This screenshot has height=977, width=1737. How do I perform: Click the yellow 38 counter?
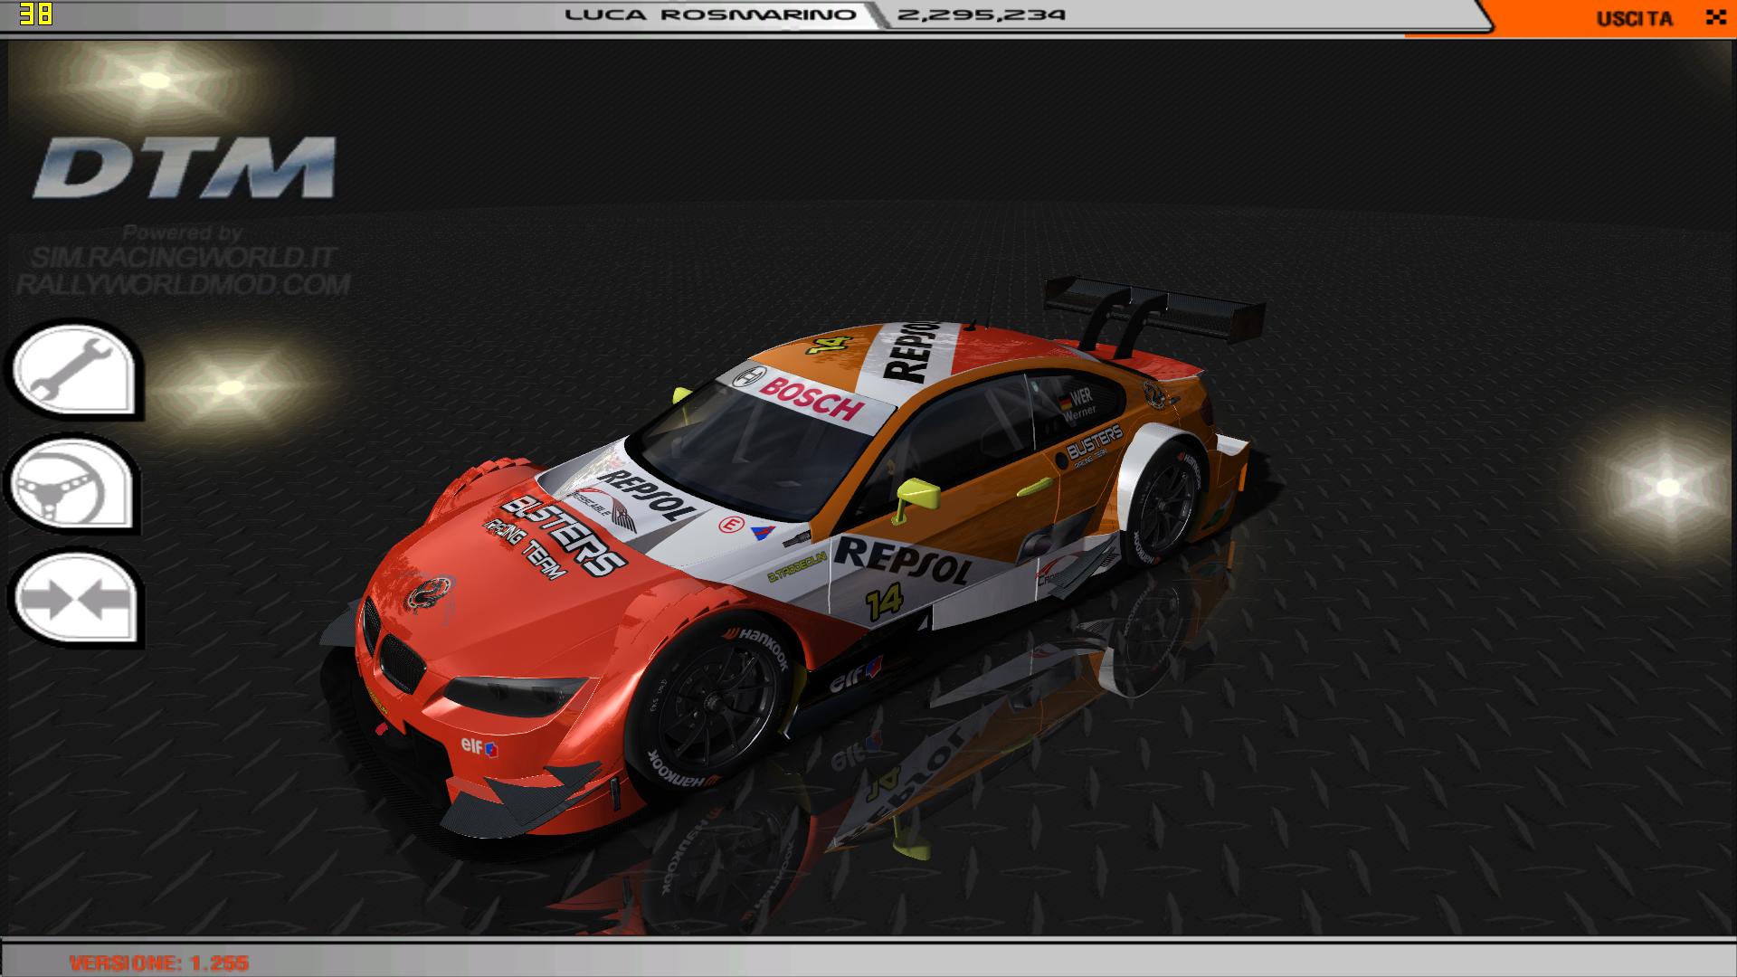pyautogui.click(x=35, y=14)
